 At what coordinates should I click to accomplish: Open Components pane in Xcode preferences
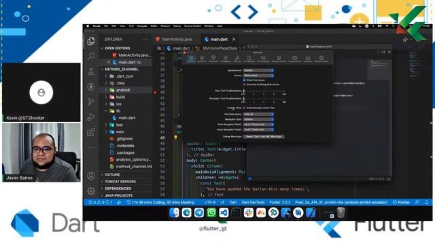[294, 59]
